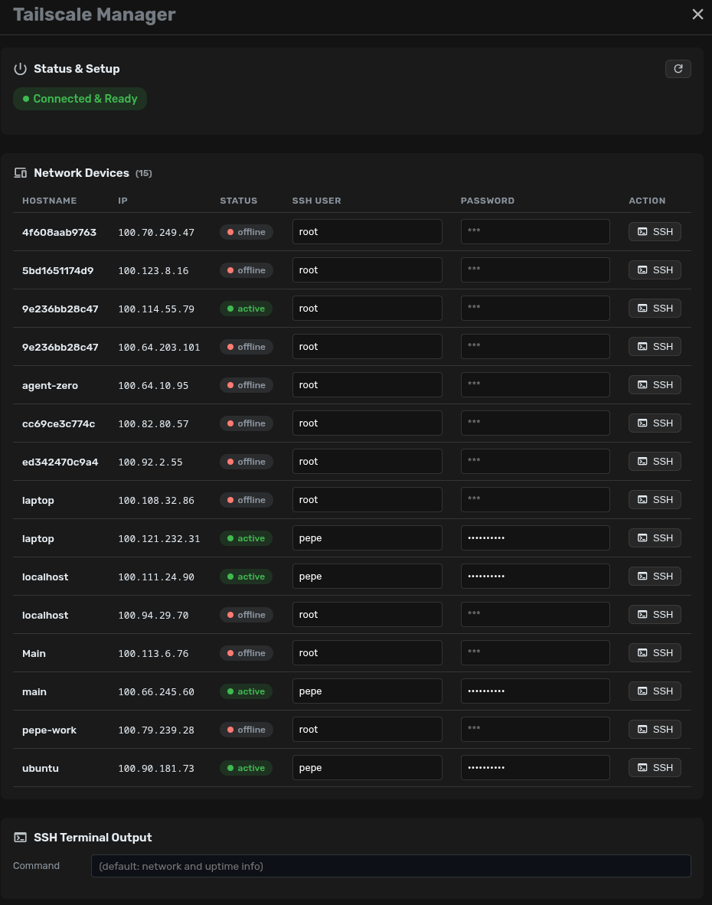Click the terminal icon beside SSH Terminal Output

tap(20, 837)
